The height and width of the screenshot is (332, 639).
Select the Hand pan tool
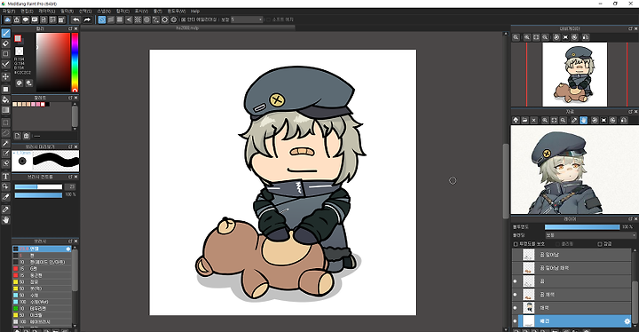point(5,220)
